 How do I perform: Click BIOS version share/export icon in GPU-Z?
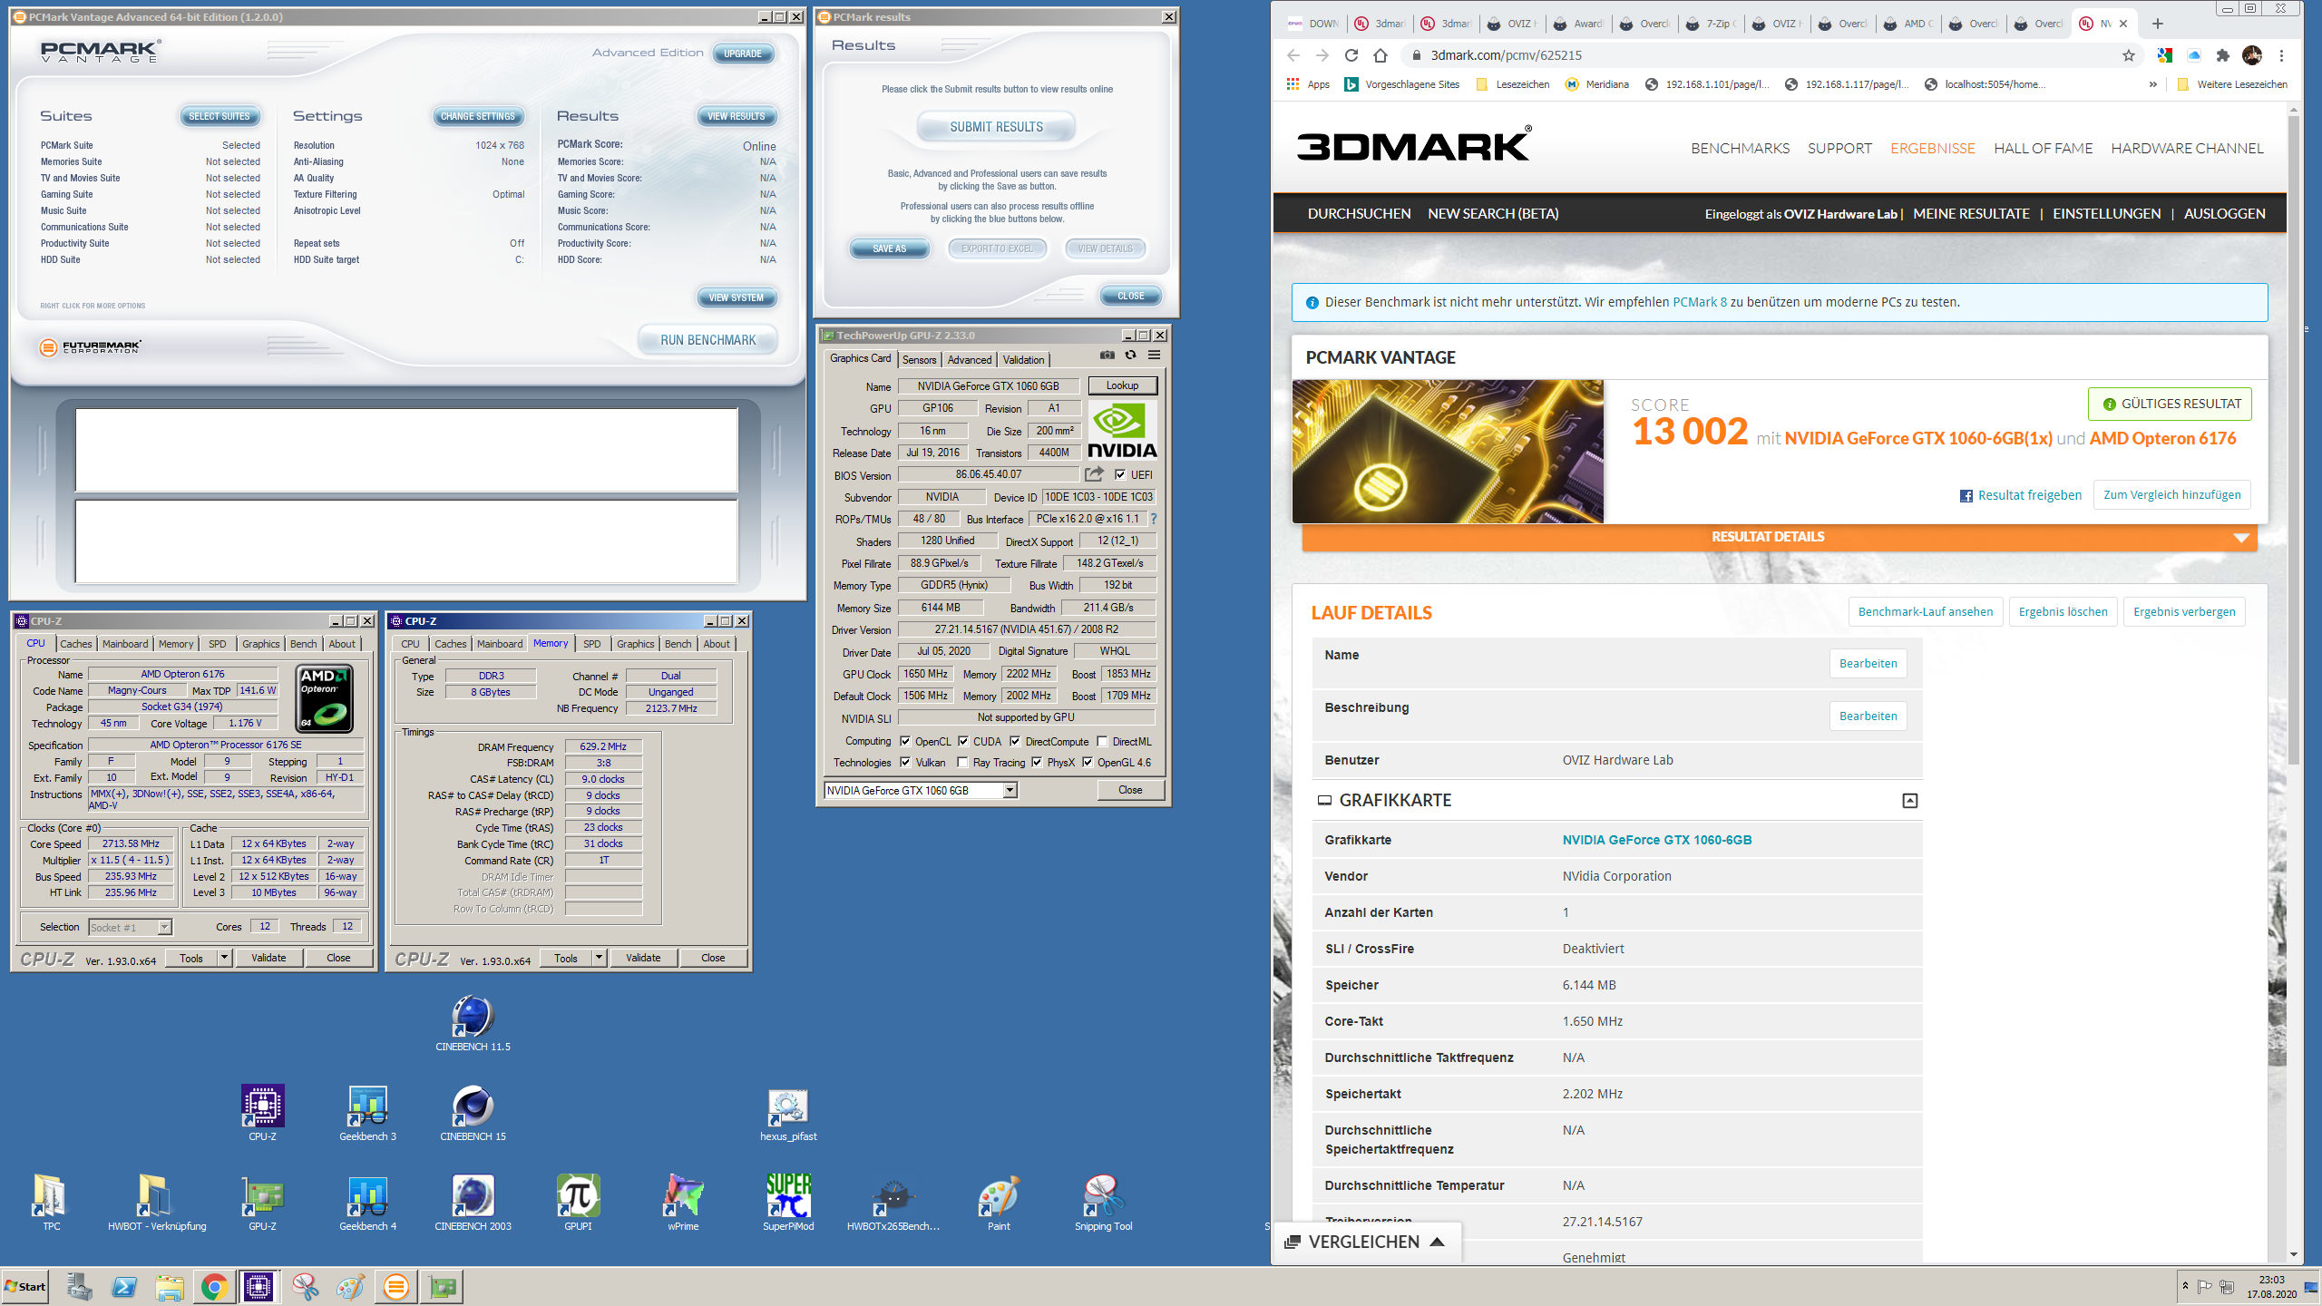point(1095,474)
